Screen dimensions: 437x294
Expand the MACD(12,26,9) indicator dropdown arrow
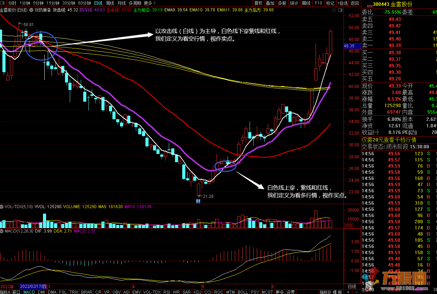(2, 231)
